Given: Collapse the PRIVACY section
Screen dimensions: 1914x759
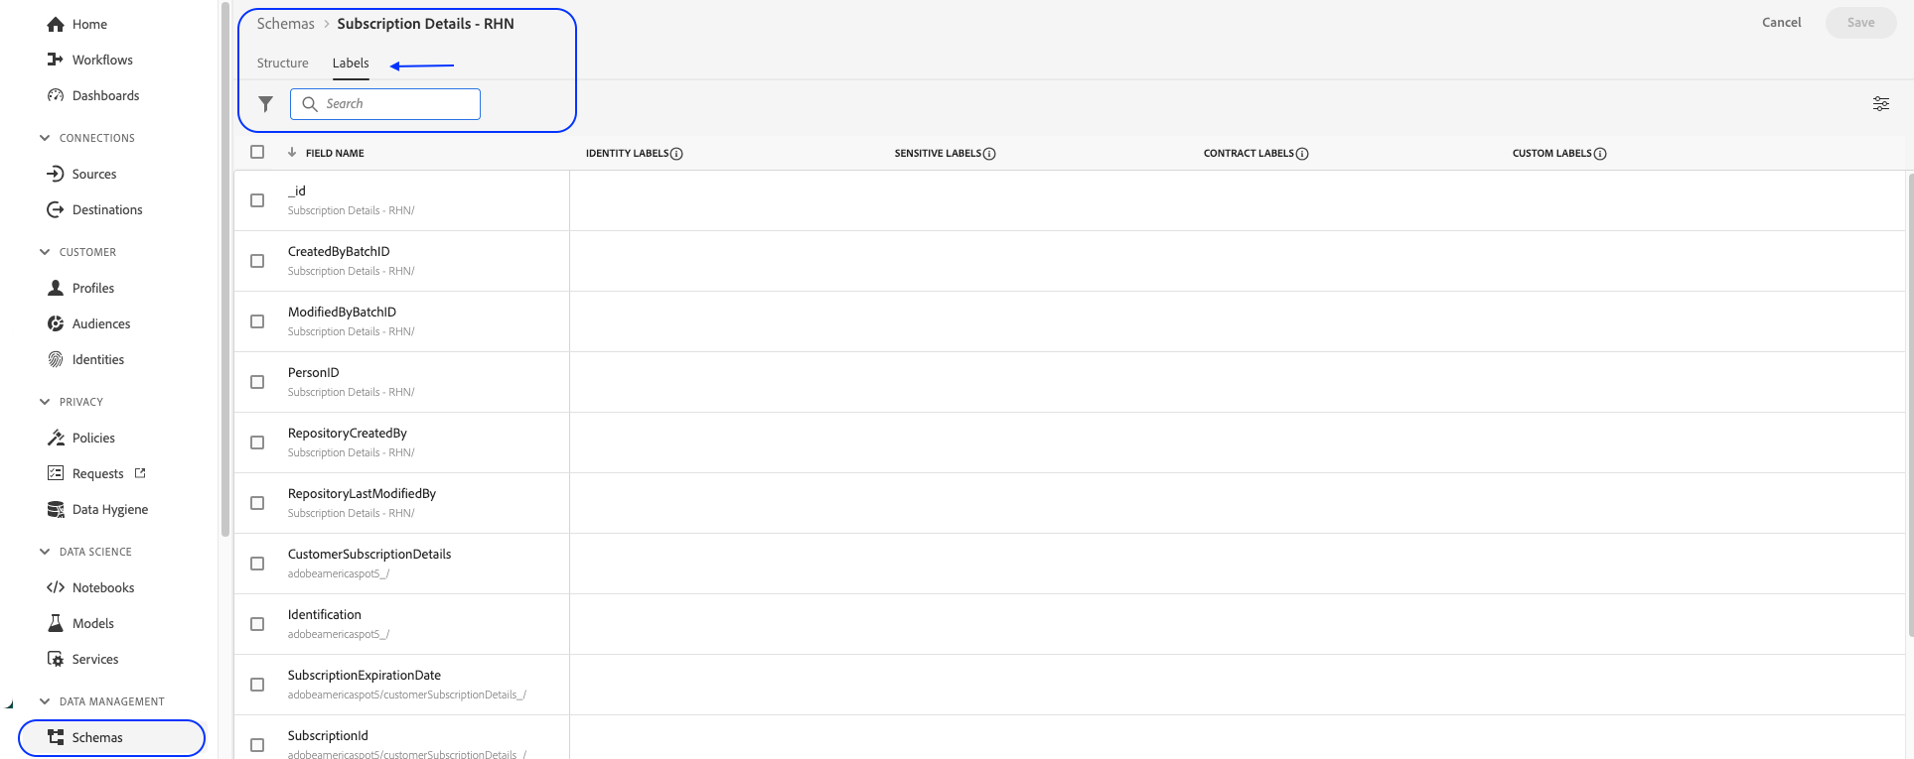Looking at the screenshot, I should click(45, 402).
